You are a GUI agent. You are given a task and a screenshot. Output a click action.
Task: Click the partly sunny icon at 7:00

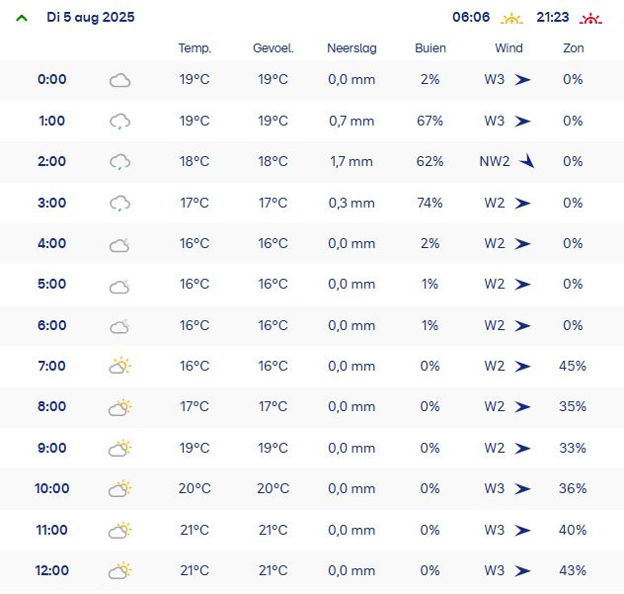pos(119,367)
